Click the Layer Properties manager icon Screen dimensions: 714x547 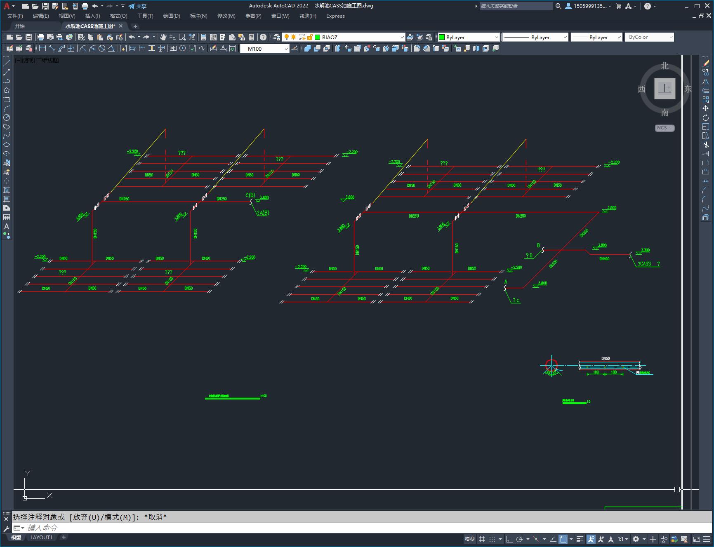pos(277,37)
